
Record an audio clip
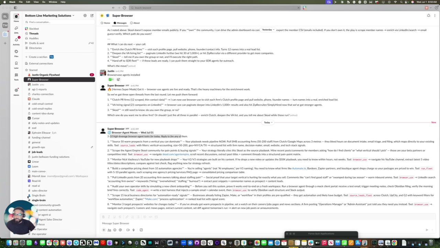click(x=133, y=230)
